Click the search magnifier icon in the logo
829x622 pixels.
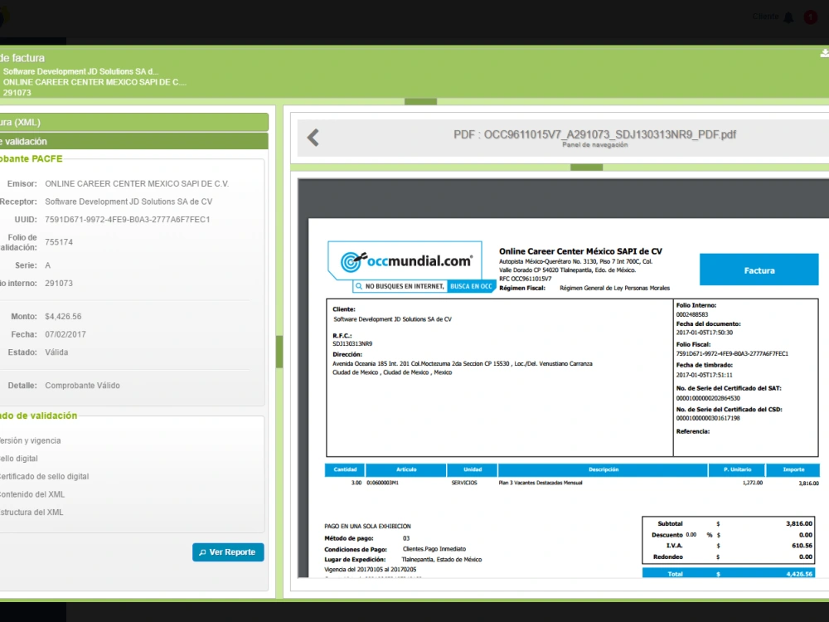359,286
